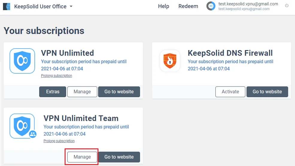Click the VPN Unlimited Team shield icon

coord(22,126)
